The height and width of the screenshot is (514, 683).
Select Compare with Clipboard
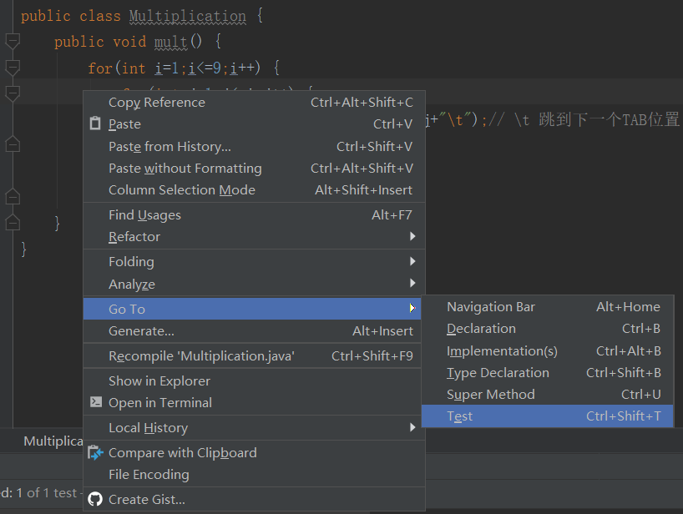pyautogui.click(x=254, y=452)
